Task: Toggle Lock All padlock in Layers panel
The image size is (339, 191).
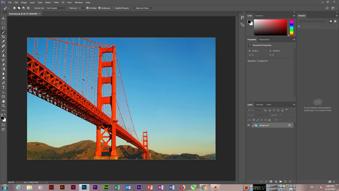Action: tap(269, 120)
